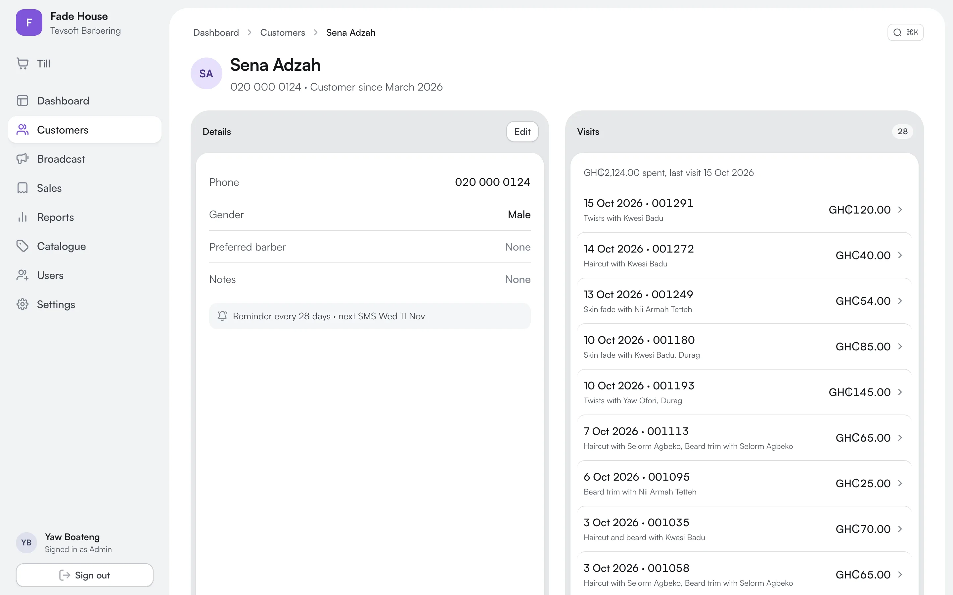Click Yaw Boateng account name
Viewport: 953px width, 595px height.
click(x=72, y=537)
